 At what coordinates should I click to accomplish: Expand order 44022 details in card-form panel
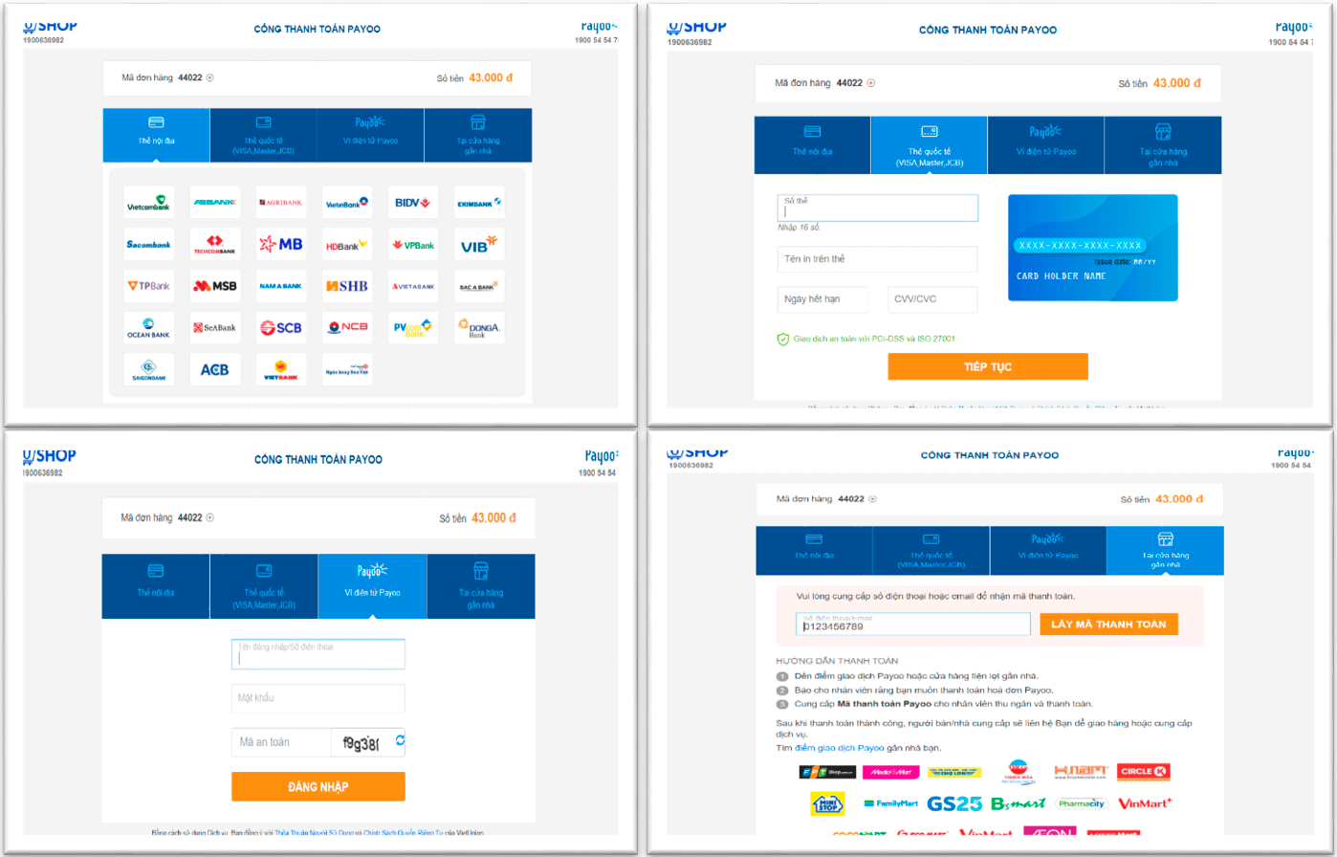(872, 83)
